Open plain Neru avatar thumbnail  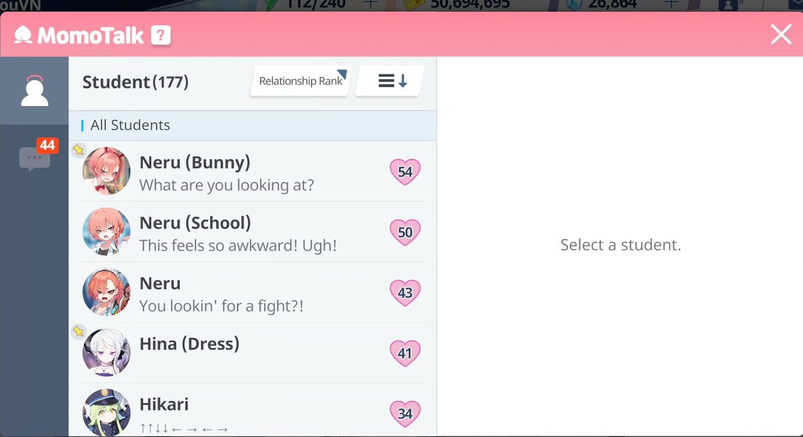pyautogui.click(x=106, y=292)
